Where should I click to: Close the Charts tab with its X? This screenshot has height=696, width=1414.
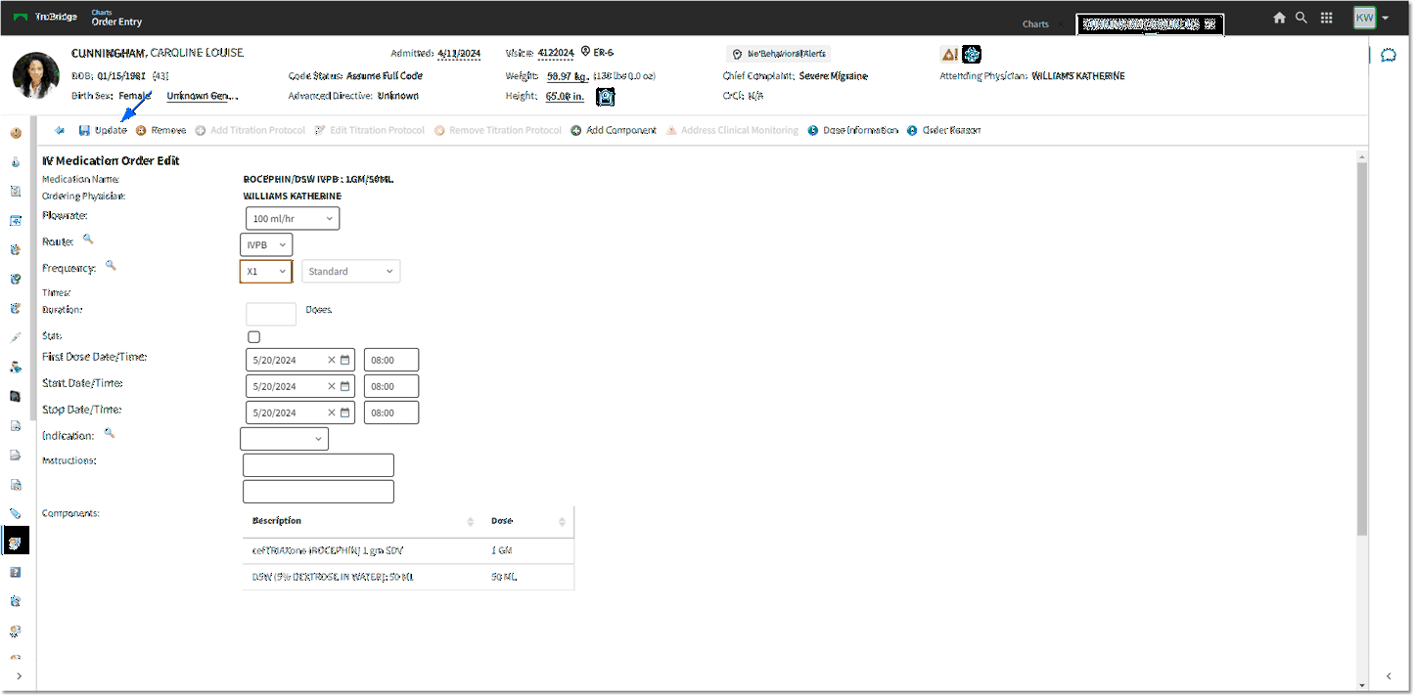[x=1060, y=24]
